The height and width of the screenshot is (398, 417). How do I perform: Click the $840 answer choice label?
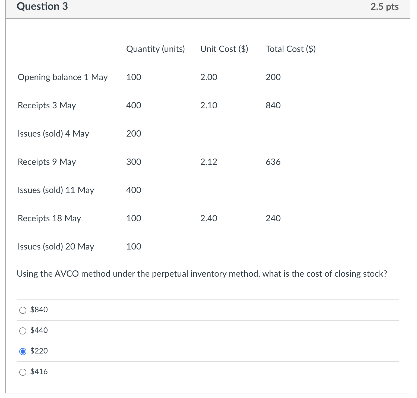[39, 309]
